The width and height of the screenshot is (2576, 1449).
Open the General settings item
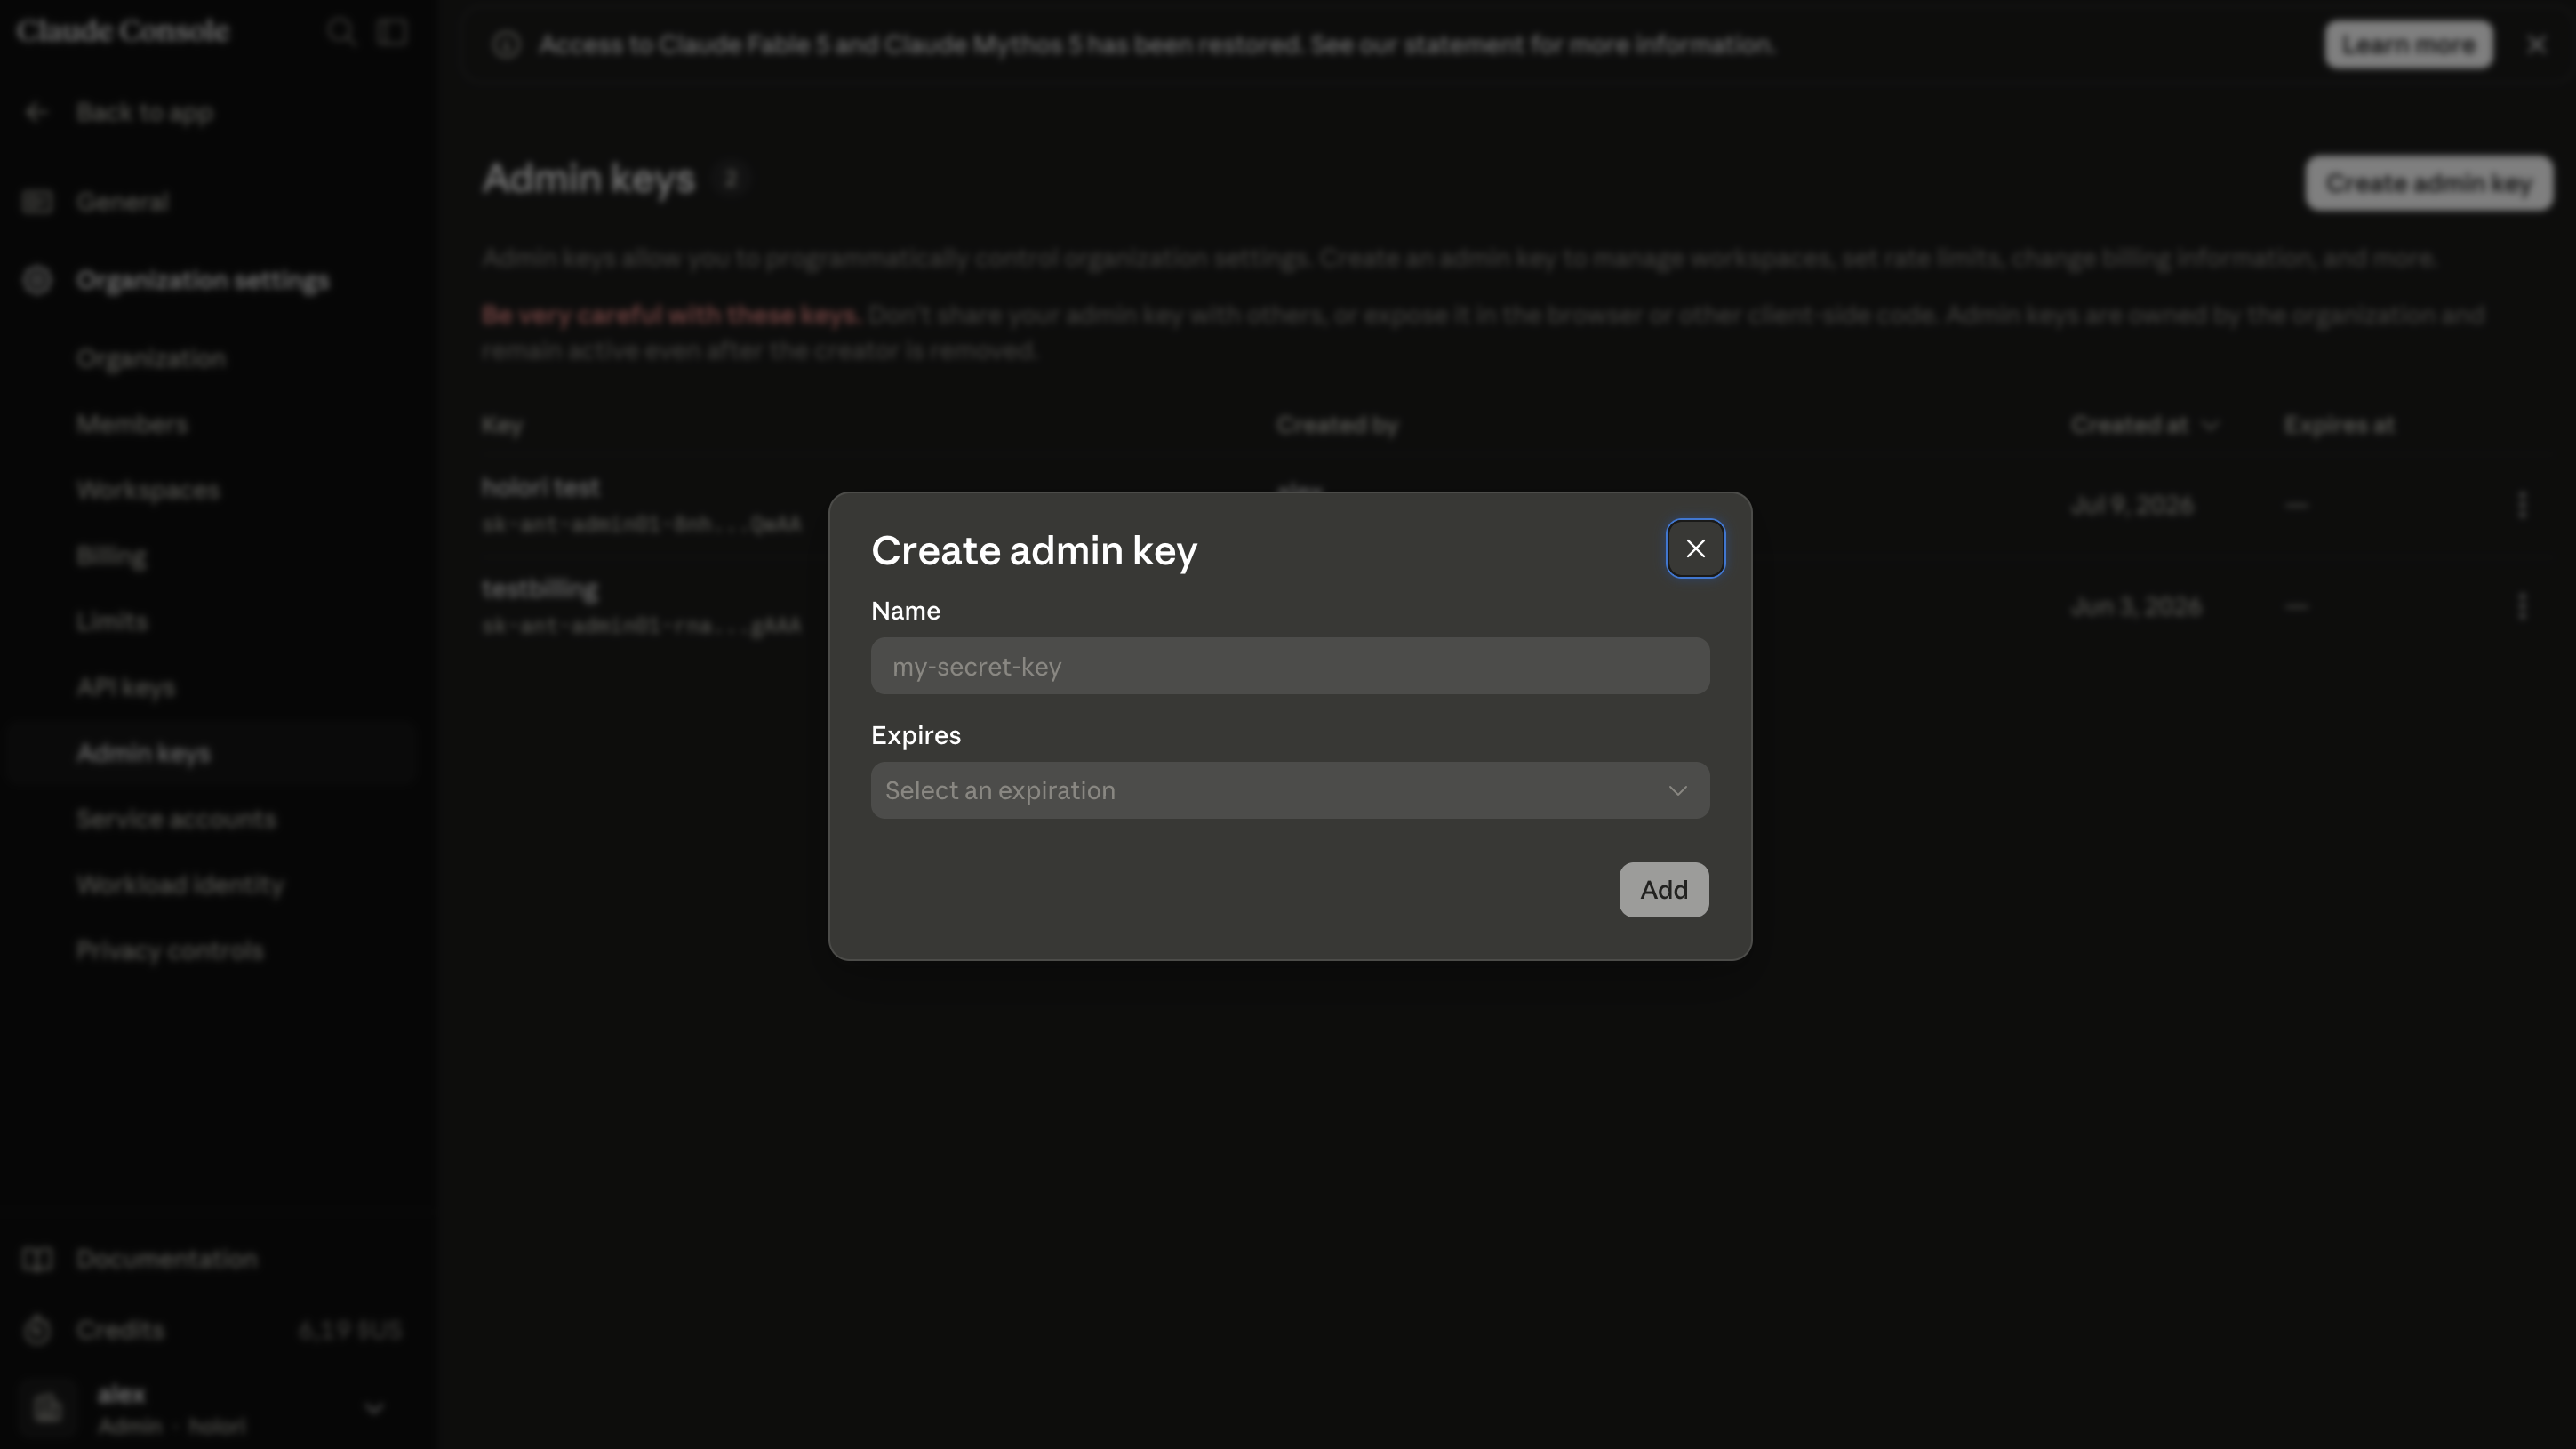point(123,202)
